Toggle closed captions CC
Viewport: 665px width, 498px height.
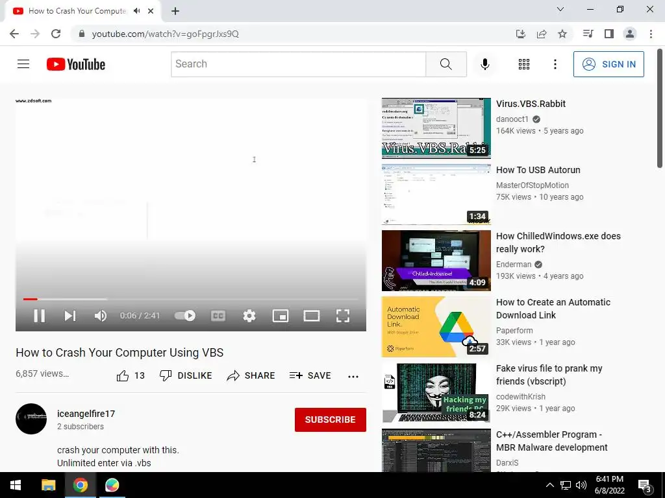coord(218,316)
